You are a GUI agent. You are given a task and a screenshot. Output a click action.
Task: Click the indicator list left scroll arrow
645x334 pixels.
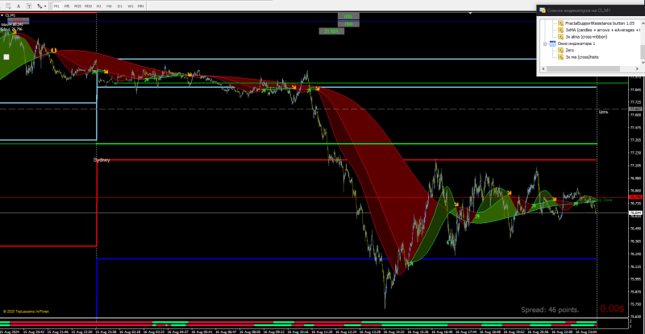(x=543, y=68)
